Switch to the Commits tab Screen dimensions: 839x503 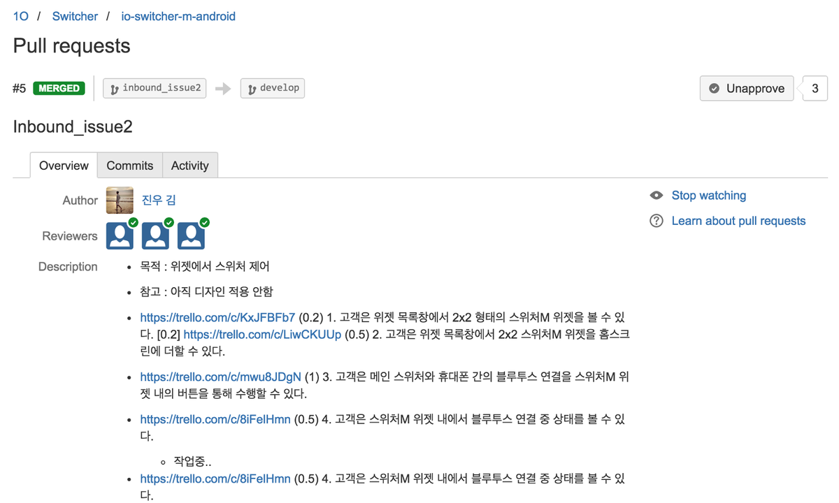coord(130,166)
